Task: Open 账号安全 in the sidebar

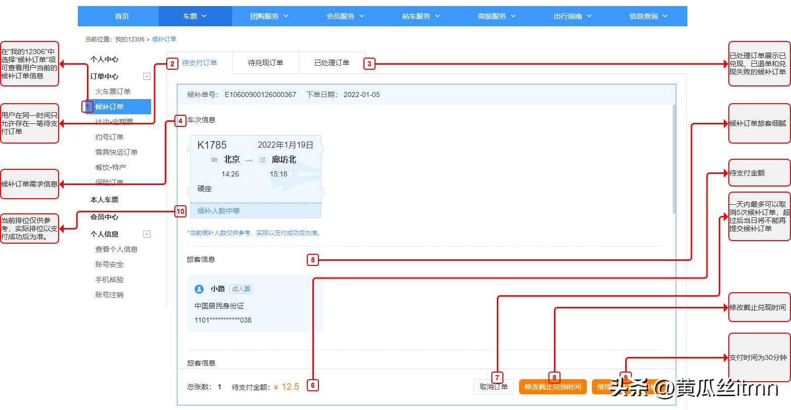Action: click(109, 264)
